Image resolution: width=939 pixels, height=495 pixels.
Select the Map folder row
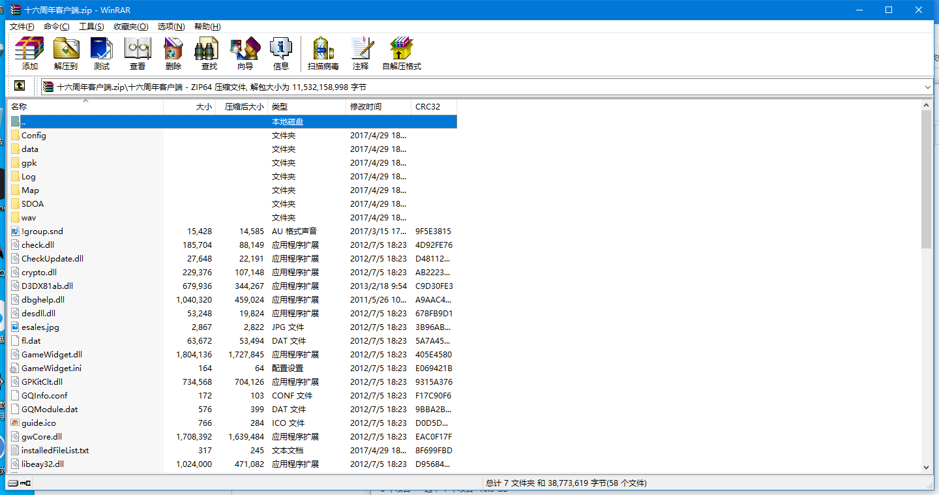click(x=233, y=190)
